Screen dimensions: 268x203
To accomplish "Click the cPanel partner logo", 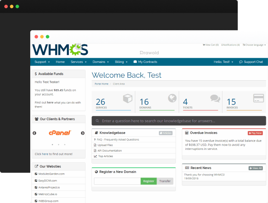I will (x=60, y=133).
